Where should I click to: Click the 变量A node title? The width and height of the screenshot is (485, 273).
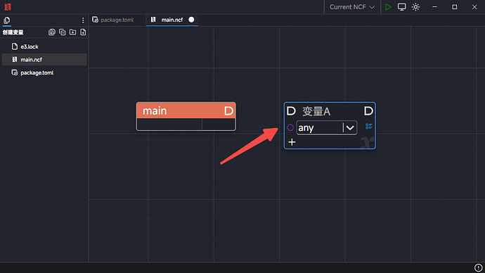pyautogui.click(x=316, y=111)
